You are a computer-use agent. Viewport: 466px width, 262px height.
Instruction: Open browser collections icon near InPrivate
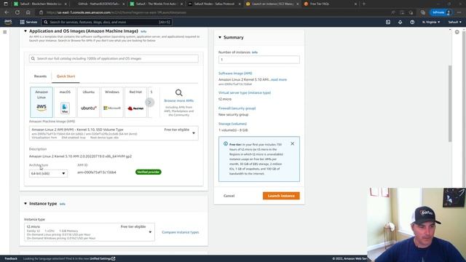tap(423, 12)
